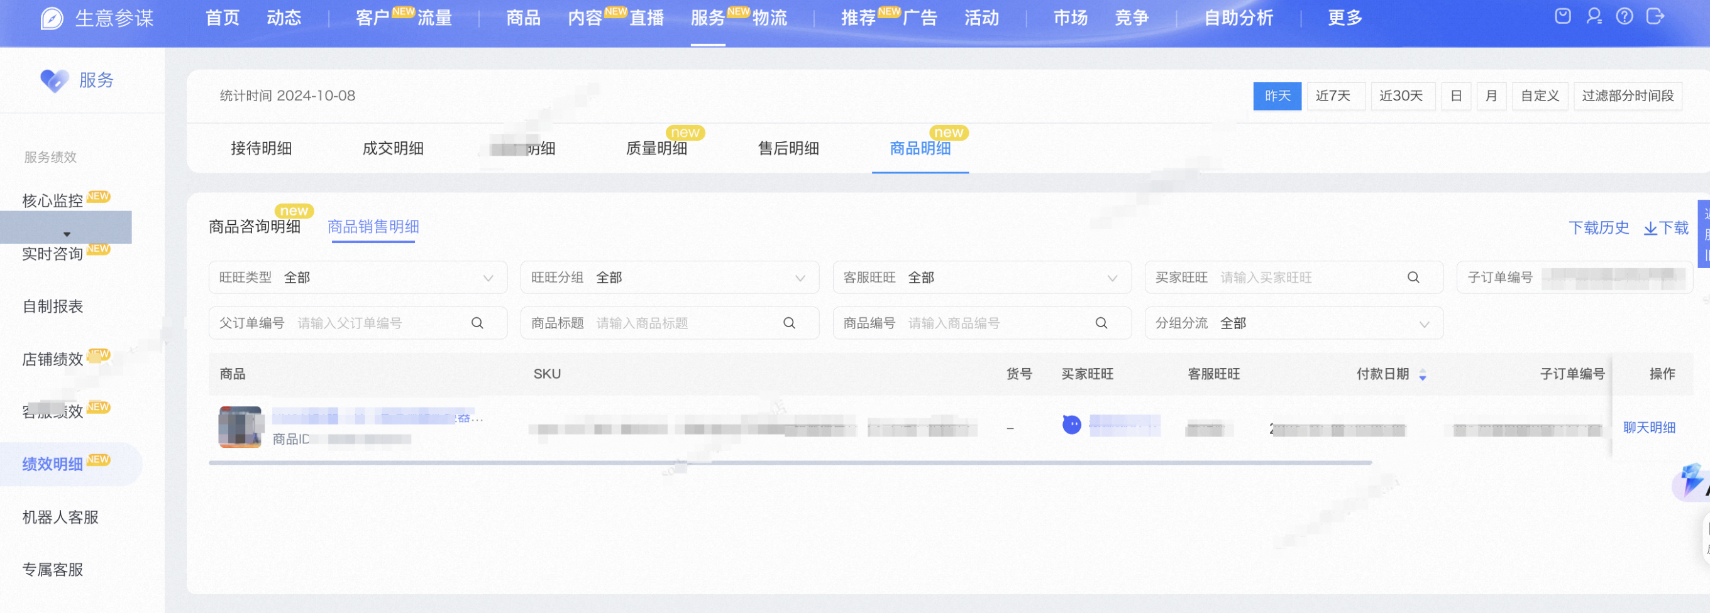
Task: Open 店铺绩效 in the sidebar
Action: point(52,359)
